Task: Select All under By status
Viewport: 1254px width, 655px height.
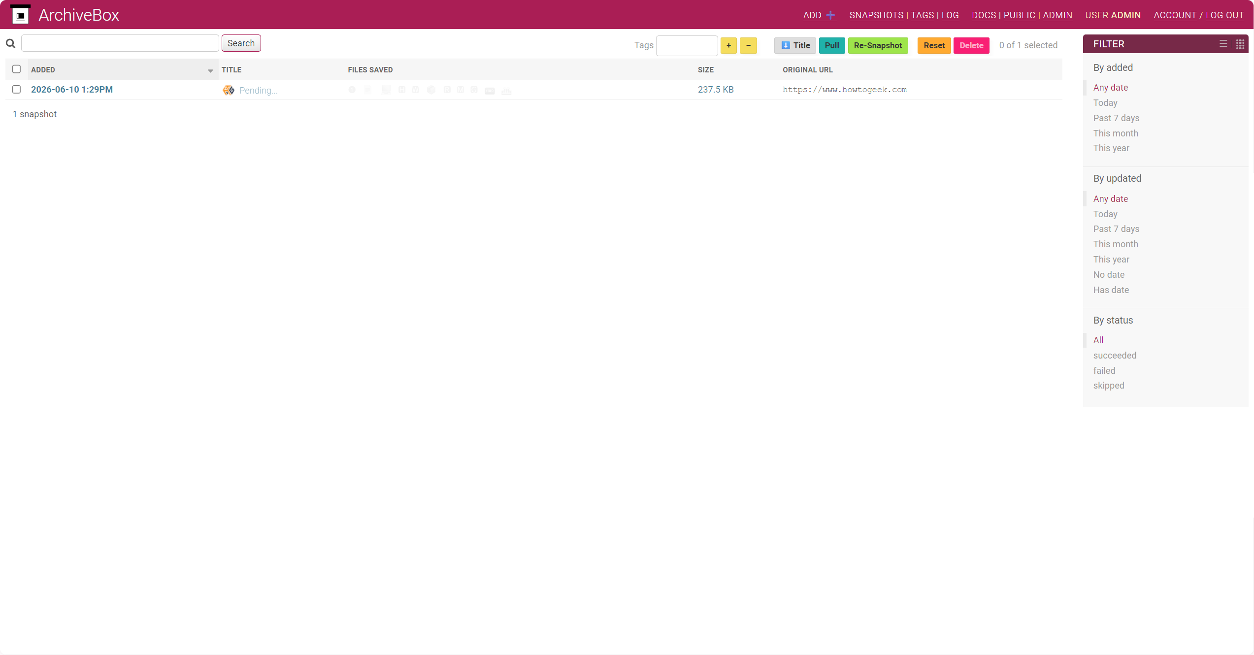Action: tap(1098, 340)
